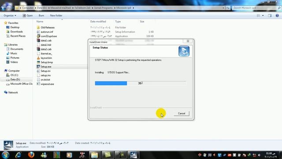This screenshot has height=159, width=282.
Task: Refresh the current folder view
Action: [228, 8]
